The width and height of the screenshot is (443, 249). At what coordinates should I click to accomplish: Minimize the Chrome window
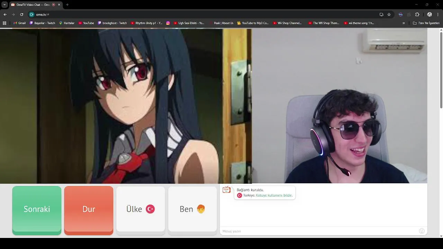coord(416,5)
